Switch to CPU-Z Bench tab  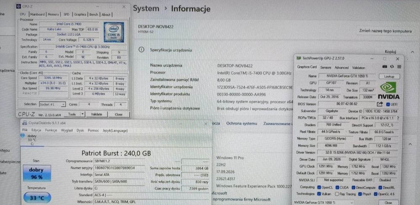pos(94,14)
